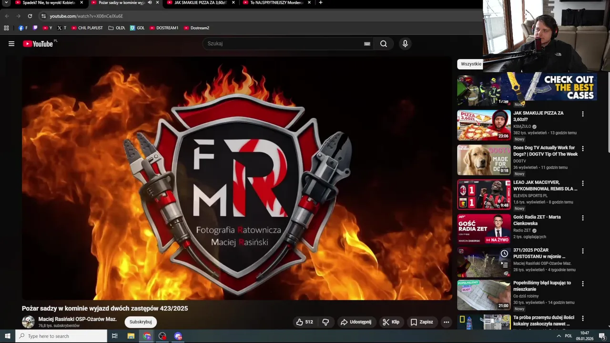Share the video via Udostępnij
610x343 pixels.
[x=356, y=322]
